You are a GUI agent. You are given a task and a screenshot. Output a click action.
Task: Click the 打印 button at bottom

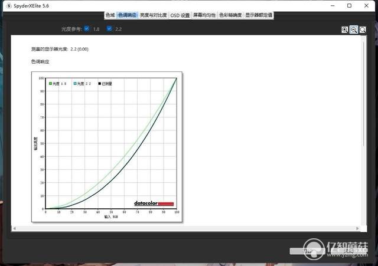coord(307,251)
